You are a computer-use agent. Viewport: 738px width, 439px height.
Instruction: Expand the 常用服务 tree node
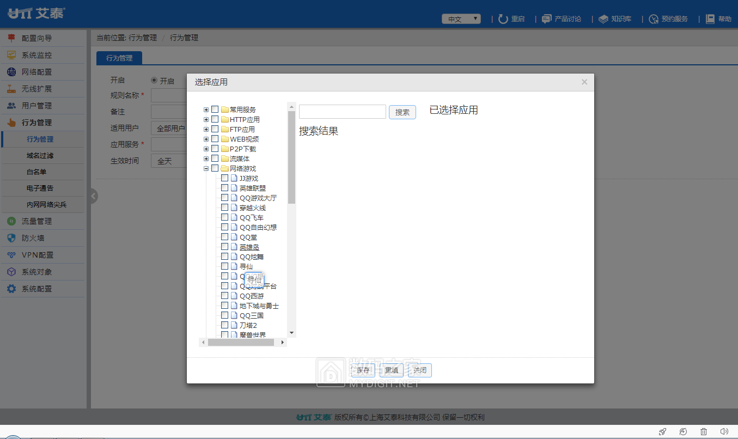point(206,109)
